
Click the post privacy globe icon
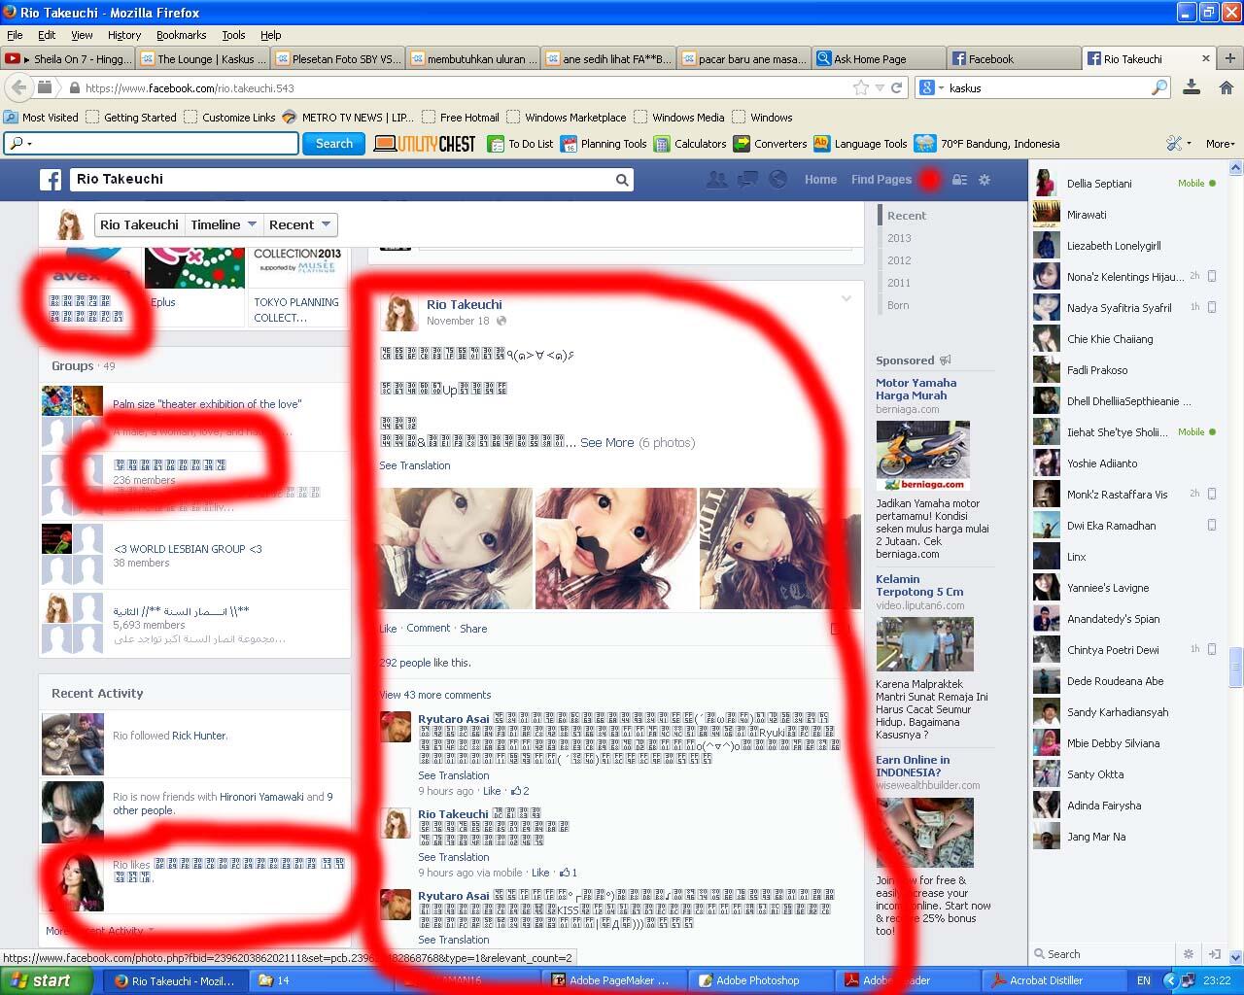pyautogui.click(x=501, y=321)
